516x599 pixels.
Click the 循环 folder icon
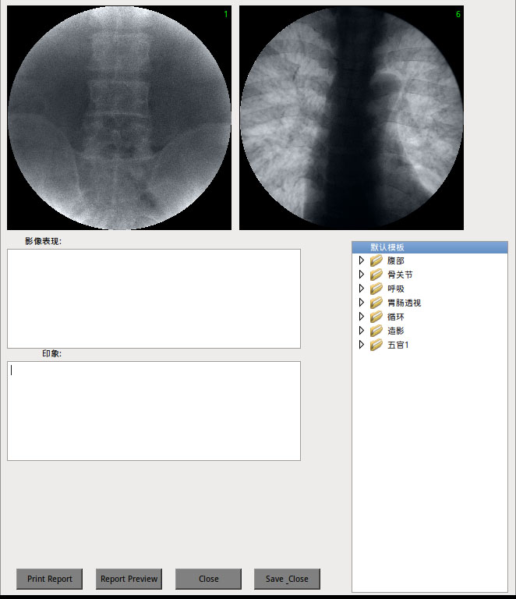pyautogui.click(x=376, y=317)
